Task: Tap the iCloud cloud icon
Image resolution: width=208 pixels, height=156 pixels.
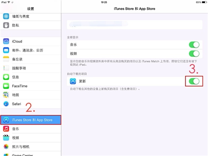Action: coord(6,41)
